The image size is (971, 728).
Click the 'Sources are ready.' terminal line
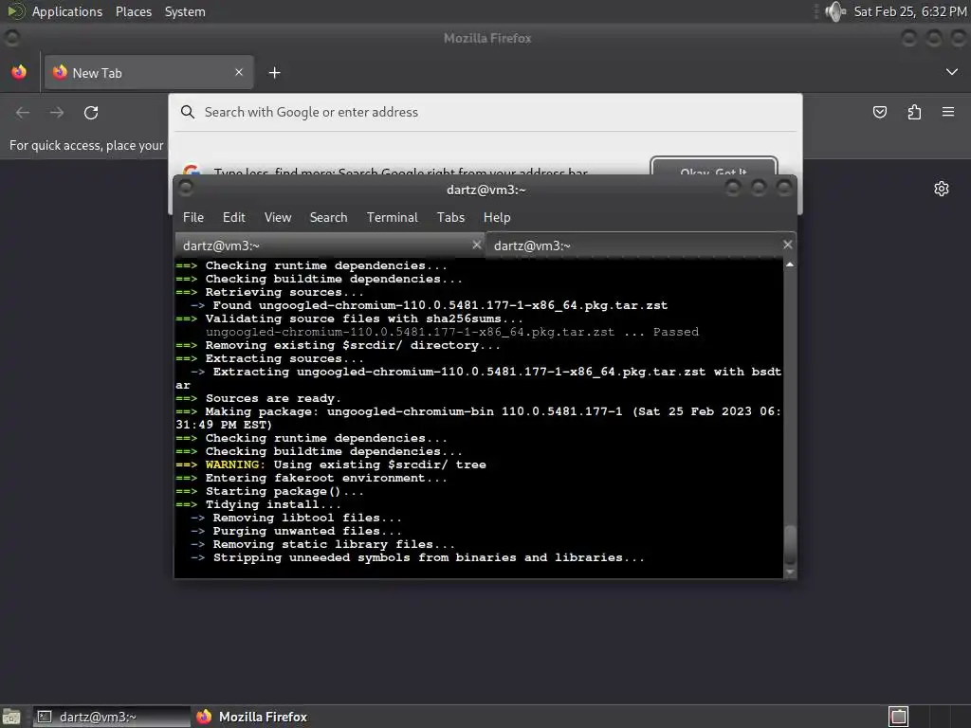tap(258, 399)
